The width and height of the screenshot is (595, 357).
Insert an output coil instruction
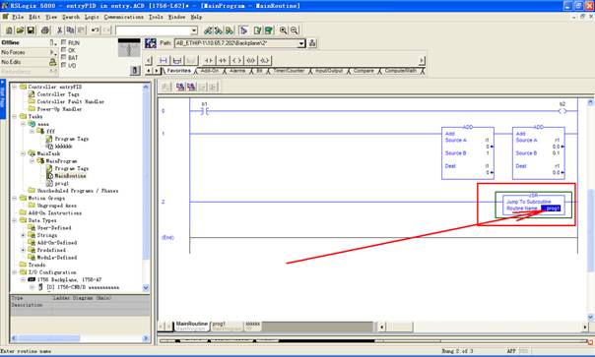pos(236,60)
